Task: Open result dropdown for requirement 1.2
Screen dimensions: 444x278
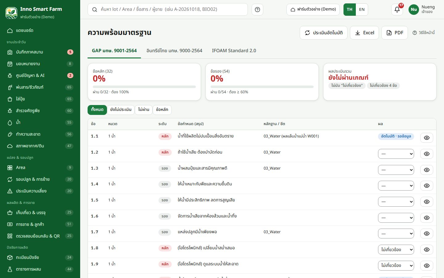Action: tap(396, 154)
